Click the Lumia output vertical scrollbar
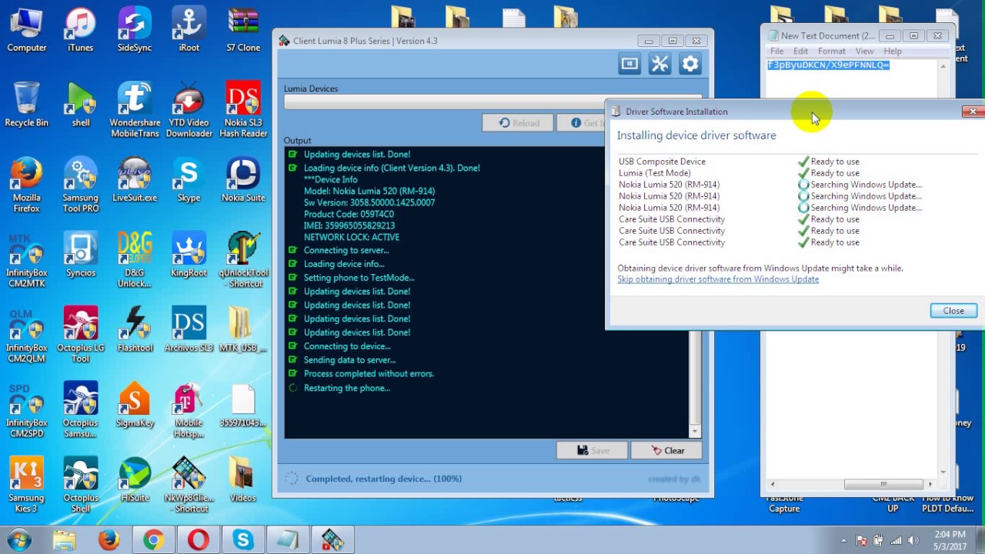The height and width of the screenshot is (554, 985). pyautogui.click(x=695, y=292)
